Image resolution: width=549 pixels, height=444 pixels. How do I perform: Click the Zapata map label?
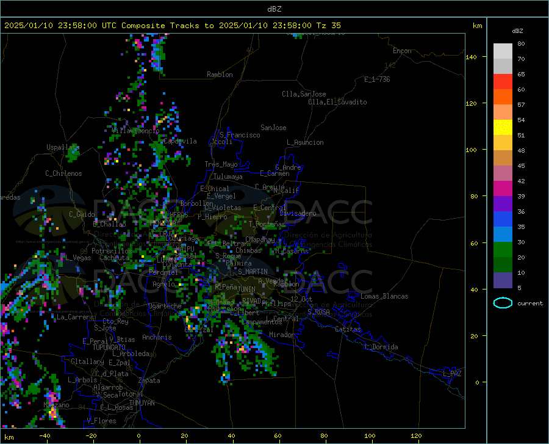[149, 380]
